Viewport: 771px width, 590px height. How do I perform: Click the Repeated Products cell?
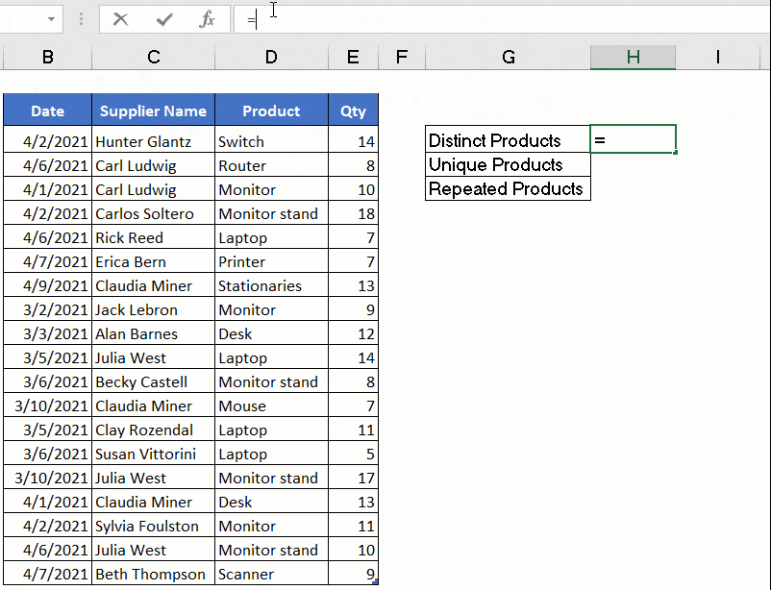pyautogui.click(x=508, y=188)
